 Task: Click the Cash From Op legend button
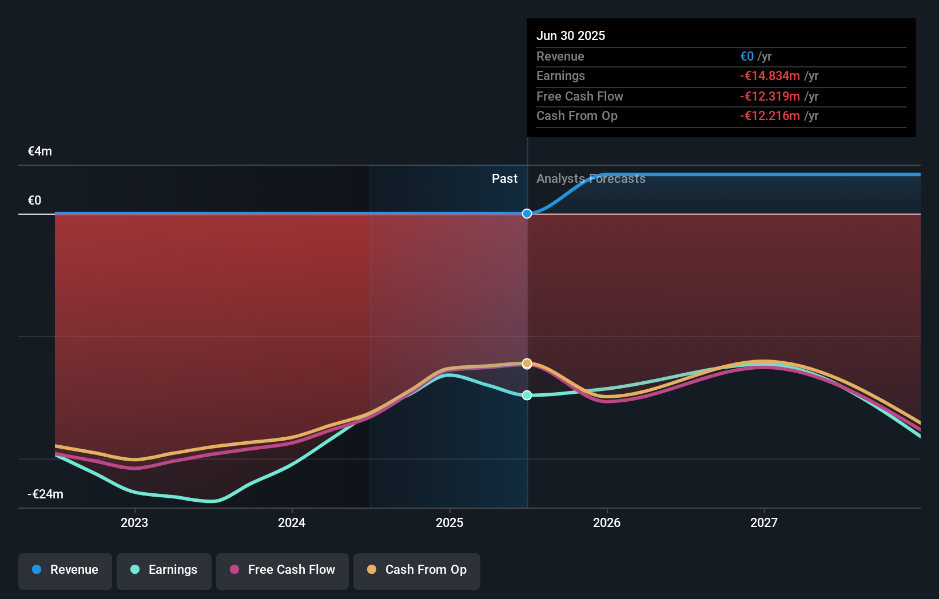(x=416, y=570)
